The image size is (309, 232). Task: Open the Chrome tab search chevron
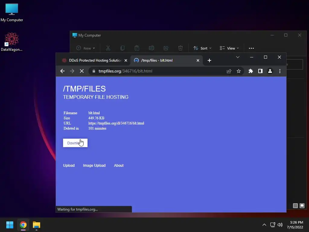[238, 57]
